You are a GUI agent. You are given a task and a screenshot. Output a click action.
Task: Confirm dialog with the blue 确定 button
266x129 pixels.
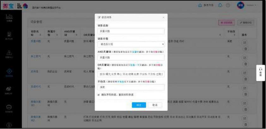pyautogui.click(x=139, y=105)
